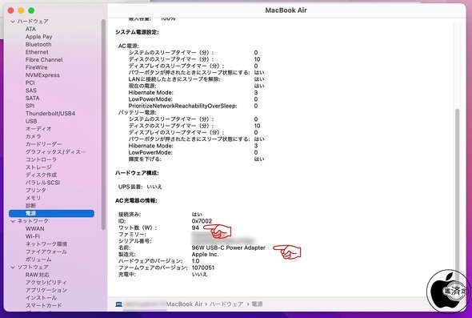Click the red close window button
The height and width of the screenshot is (318, 472).
(x=11, y=10)
